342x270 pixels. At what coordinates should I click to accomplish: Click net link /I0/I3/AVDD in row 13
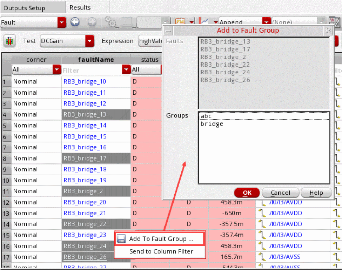[286, 213]
